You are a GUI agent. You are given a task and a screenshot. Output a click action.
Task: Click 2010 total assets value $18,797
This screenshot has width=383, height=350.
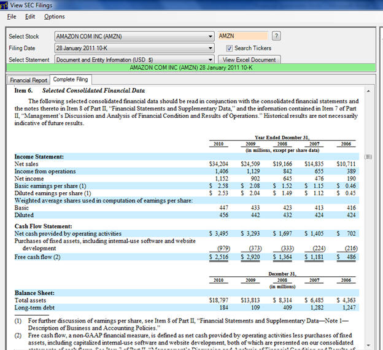click(x=219, y=300)
